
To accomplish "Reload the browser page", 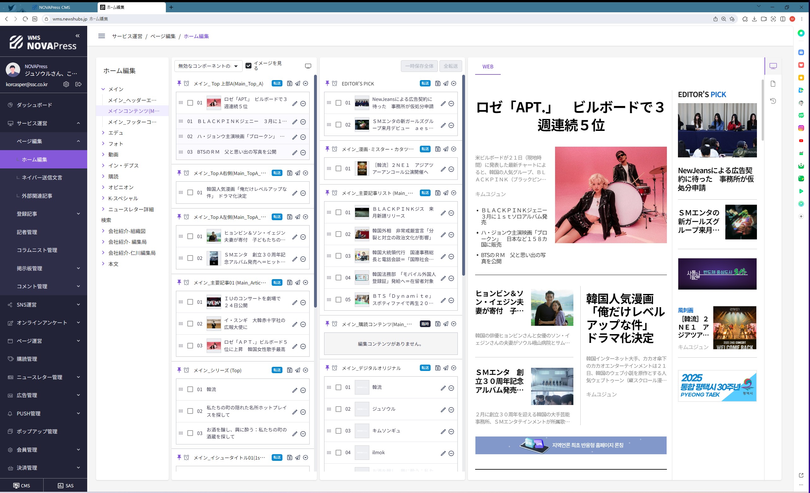I will tap(25, 19).
